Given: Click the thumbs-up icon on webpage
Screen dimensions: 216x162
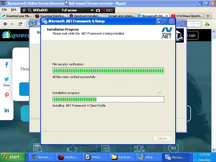Looking at the screenshot, I should 72,148.
